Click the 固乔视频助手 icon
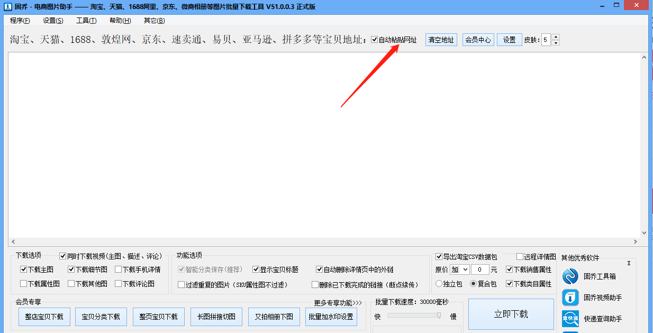 click(570, 298)
